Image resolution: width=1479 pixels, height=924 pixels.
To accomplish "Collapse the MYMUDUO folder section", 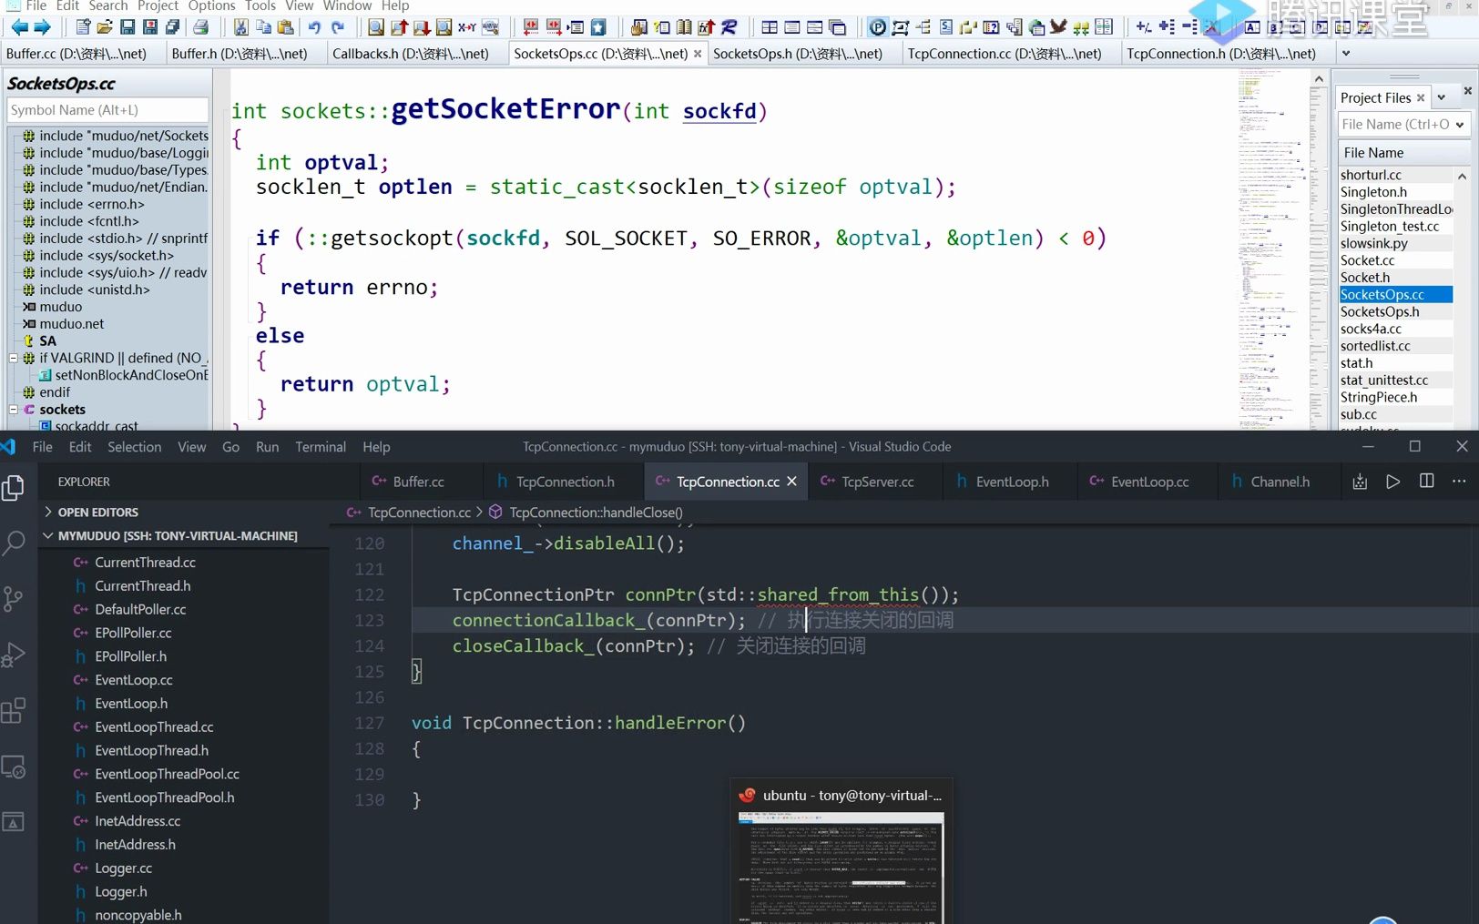I will point(49,536).
